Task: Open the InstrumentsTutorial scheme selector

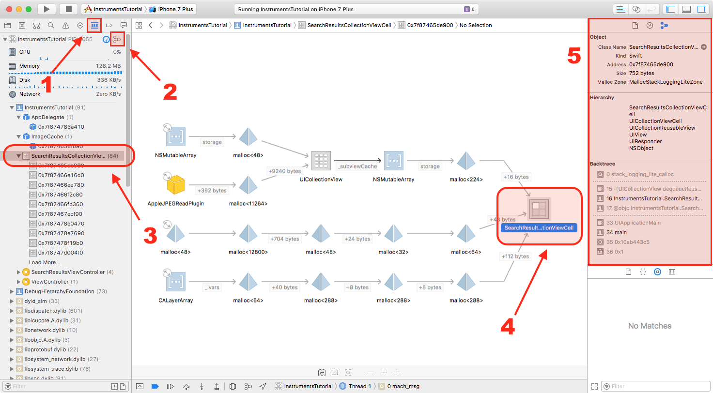Action: (113, 9)
